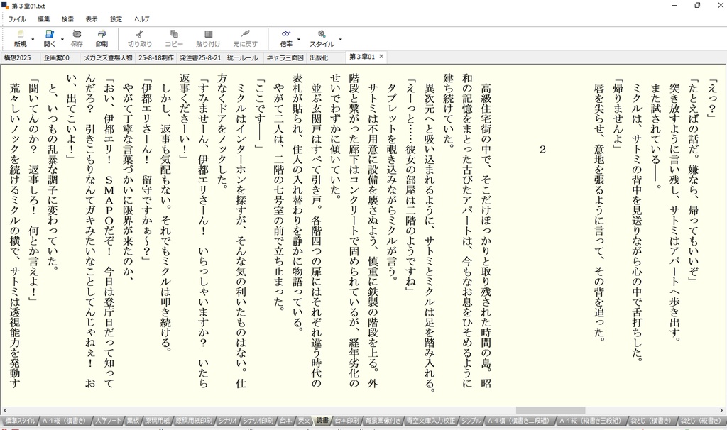Click the scrollbar right arrow
Image resolution: width=727 pixels, height=430 pixels.
tap(721, 411)
